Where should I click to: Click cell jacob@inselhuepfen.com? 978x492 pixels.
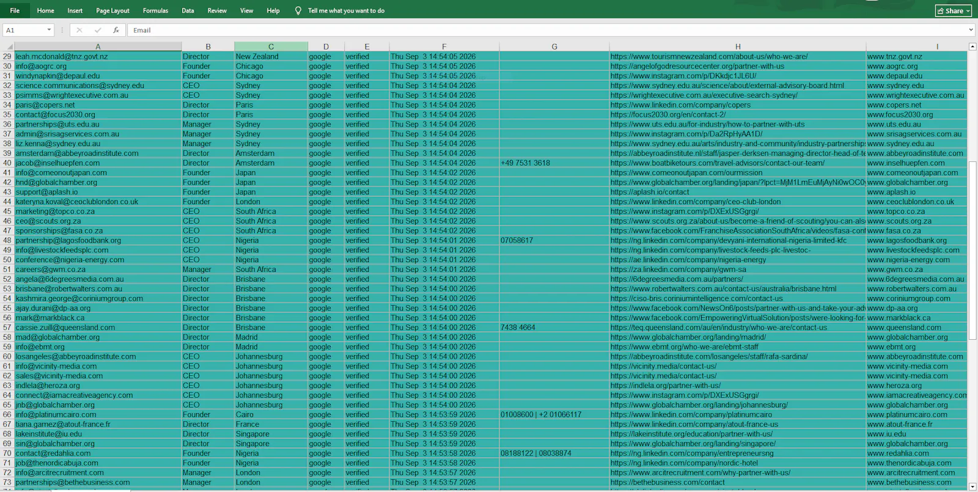(98, 163)
